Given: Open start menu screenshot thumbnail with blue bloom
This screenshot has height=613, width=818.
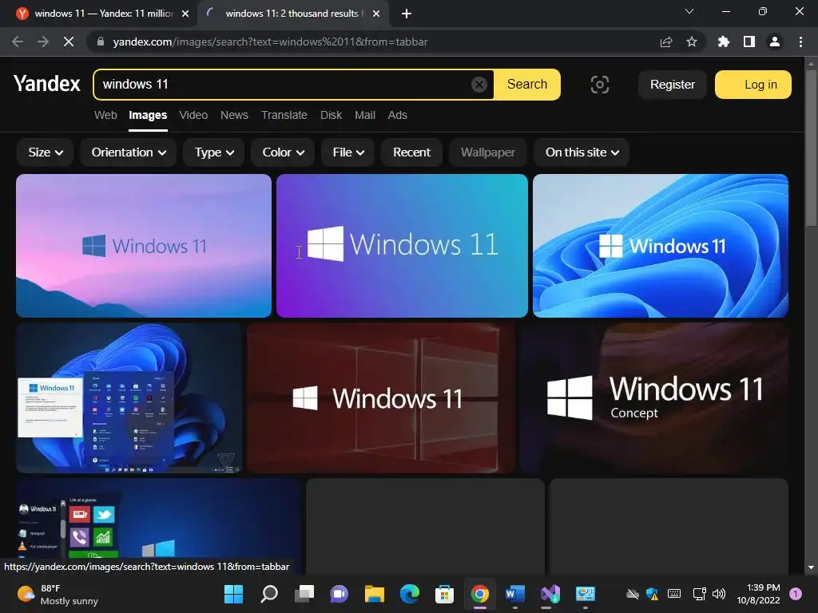Looking at the screenshot, I should pos(129,397).
